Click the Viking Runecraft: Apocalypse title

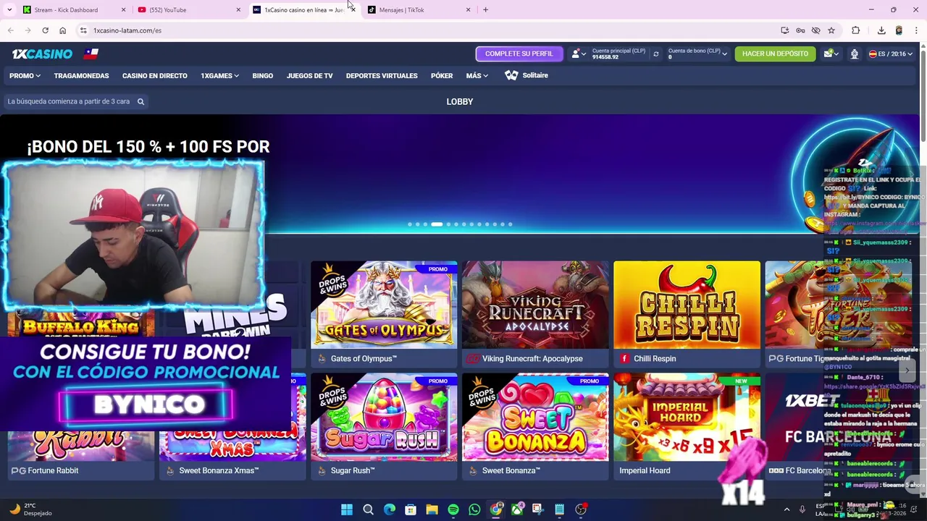tap(532, 358)
